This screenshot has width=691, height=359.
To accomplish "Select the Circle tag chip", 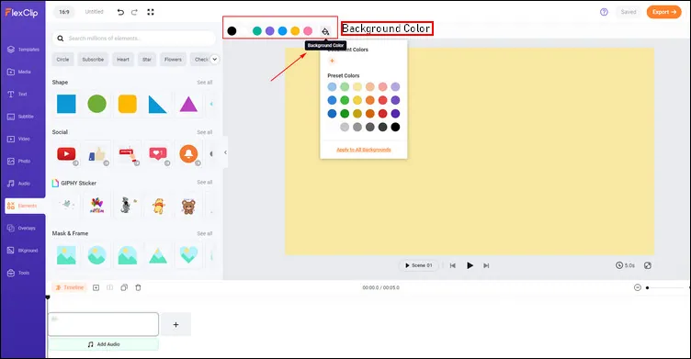I will point(62,59).
